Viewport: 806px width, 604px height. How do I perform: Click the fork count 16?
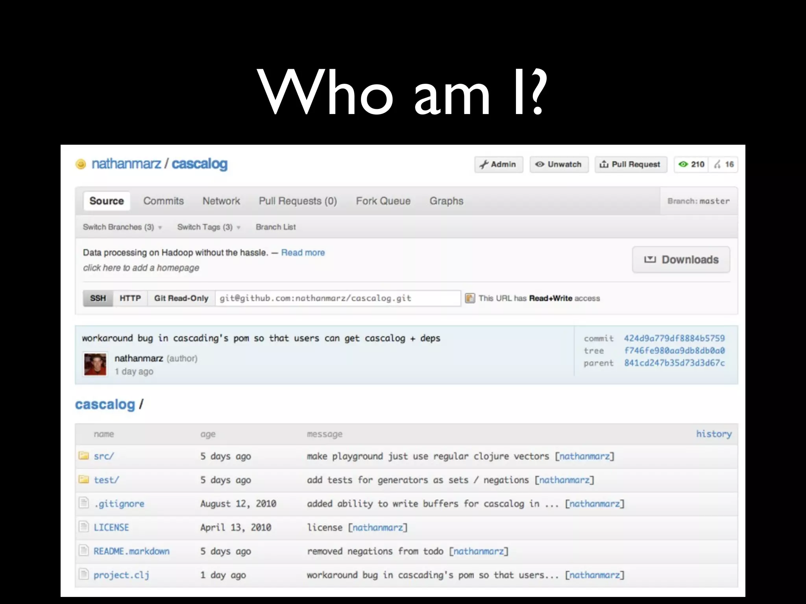724,164
